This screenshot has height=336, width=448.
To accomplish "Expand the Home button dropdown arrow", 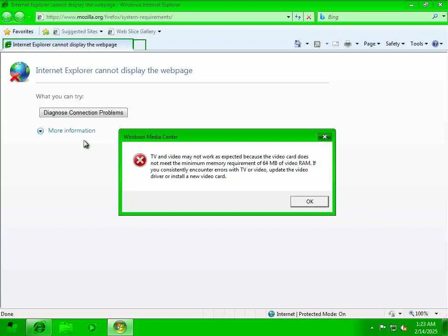I will tap(307, 44).
